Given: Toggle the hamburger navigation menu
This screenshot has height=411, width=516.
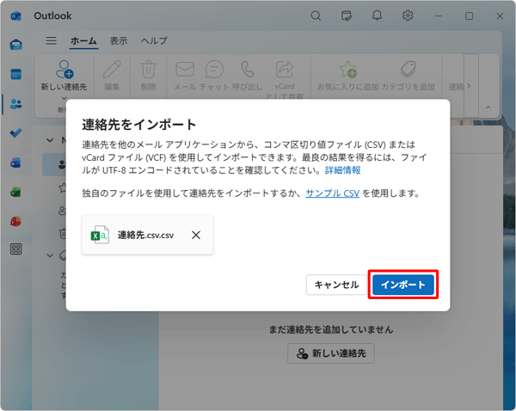Looking at the screenshot, I should [51, 40].
